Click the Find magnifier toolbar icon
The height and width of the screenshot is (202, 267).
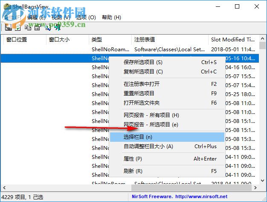[48, 27]
